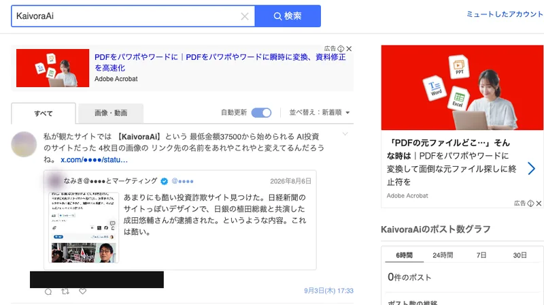Click the quoted author name なみき

click(x=110, y=181)
